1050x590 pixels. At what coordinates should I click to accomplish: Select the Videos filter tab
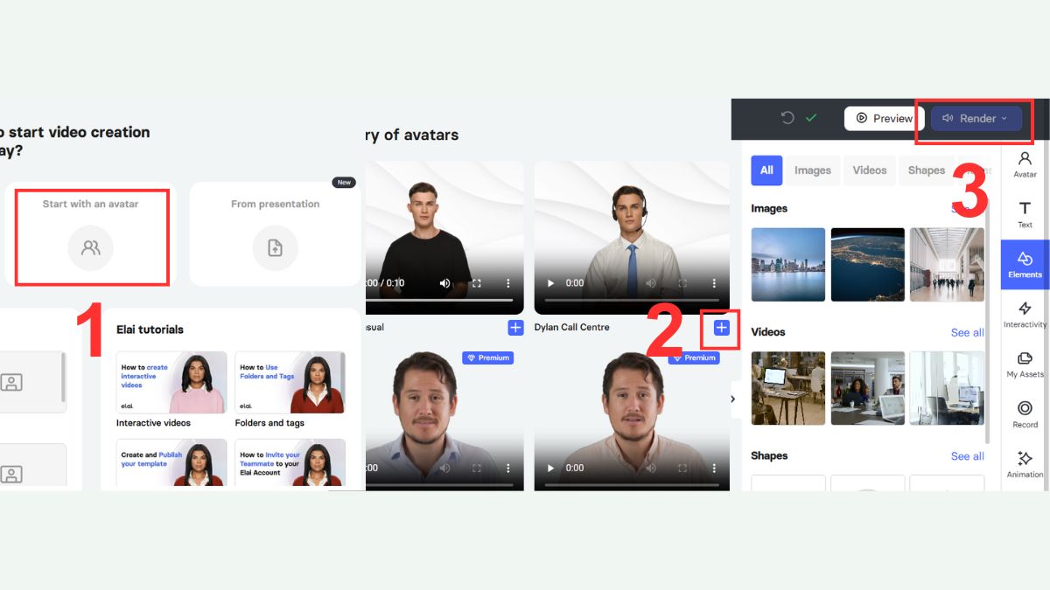870,170
